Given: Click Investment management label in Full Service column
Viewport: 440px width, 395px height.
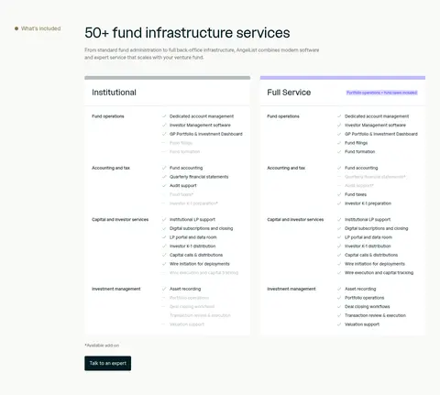Looking at the screenshot, I should [x=291, y=289].
